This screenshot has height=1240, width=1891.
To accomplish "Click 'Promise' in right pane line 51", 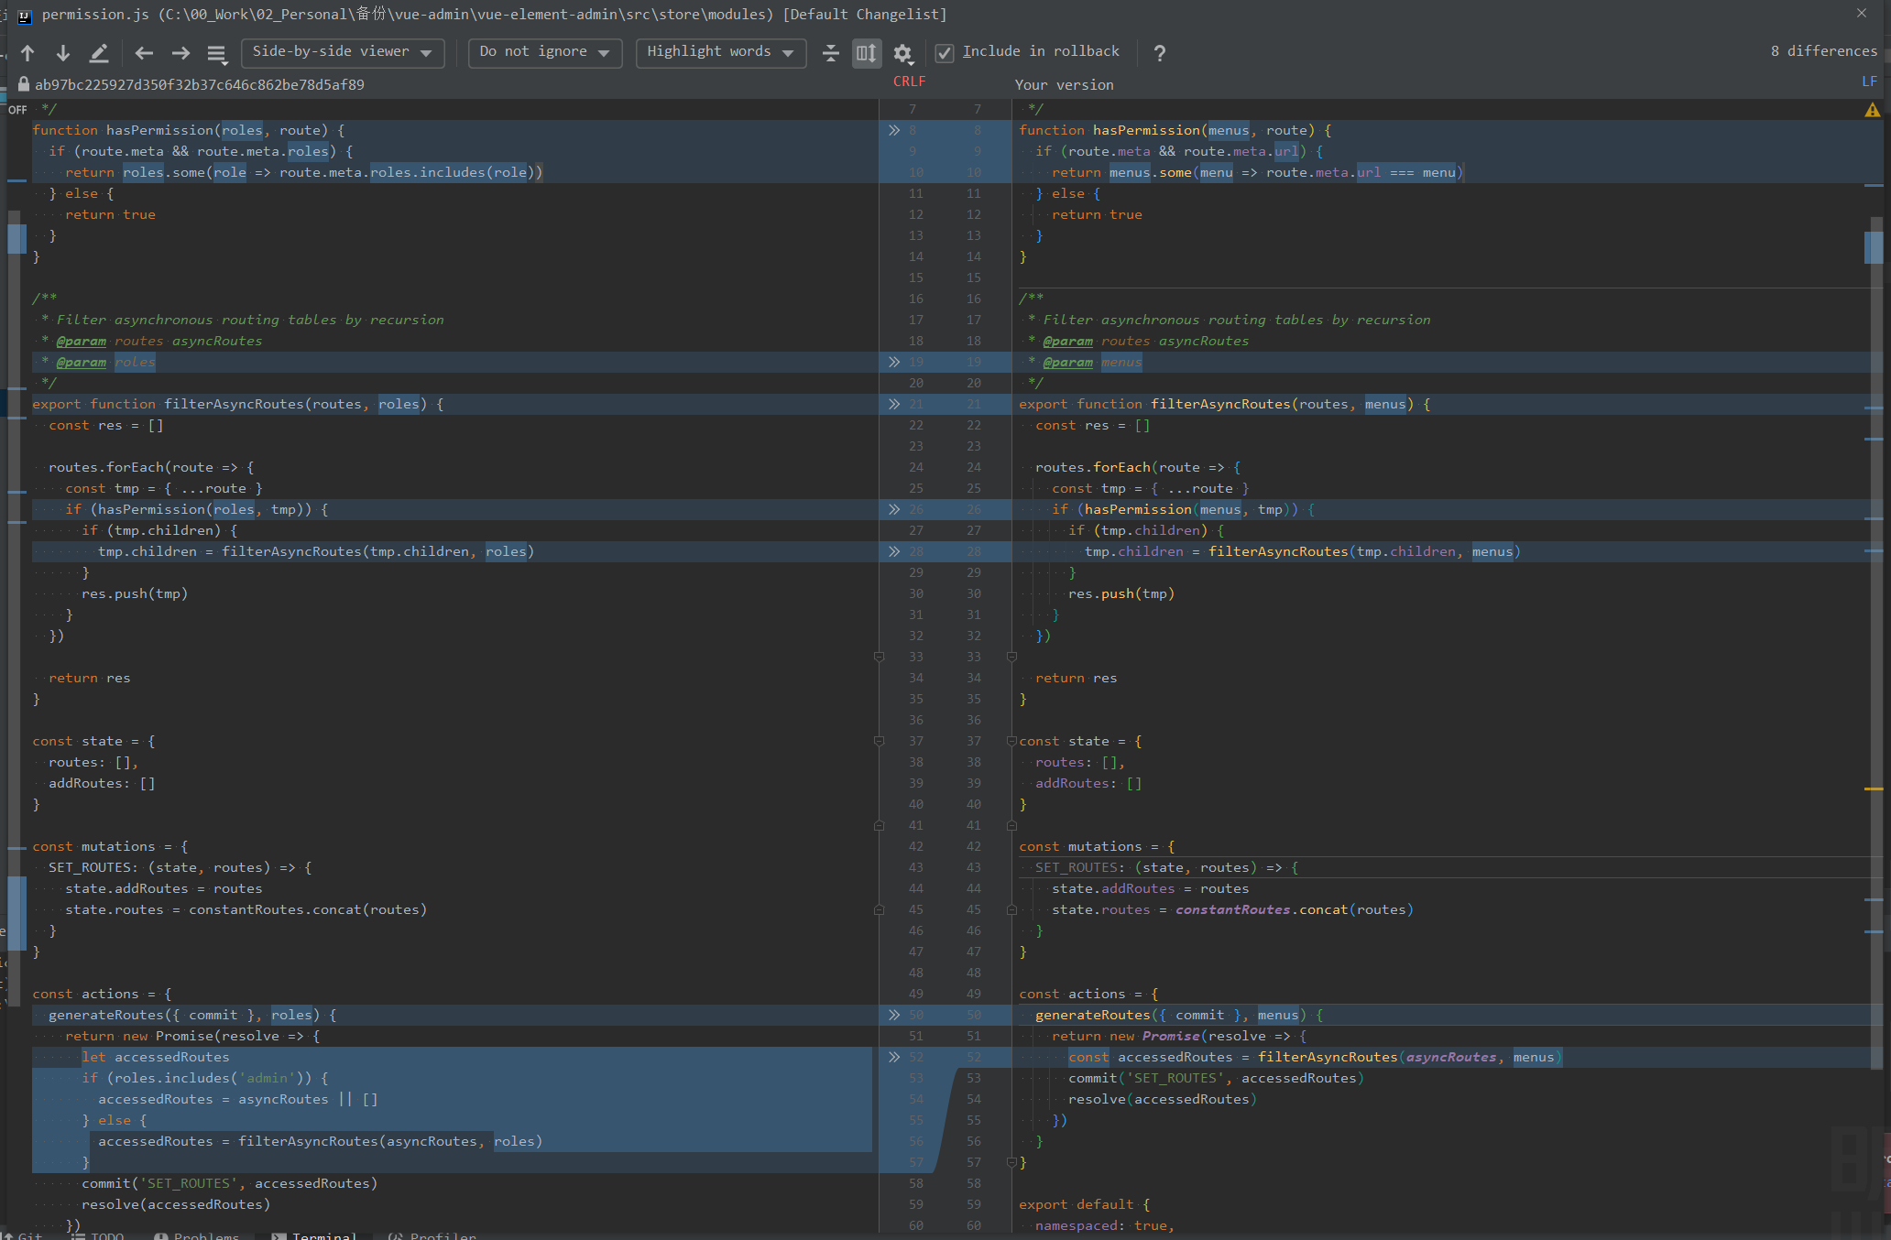I will tap(1171, 1036).
